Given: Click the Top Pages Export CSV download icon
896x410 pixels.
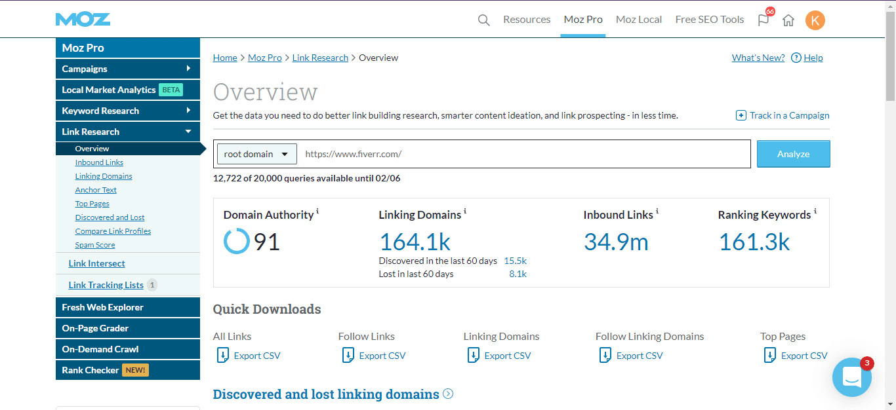Looking at the screenshot, I should pos(769,354).
